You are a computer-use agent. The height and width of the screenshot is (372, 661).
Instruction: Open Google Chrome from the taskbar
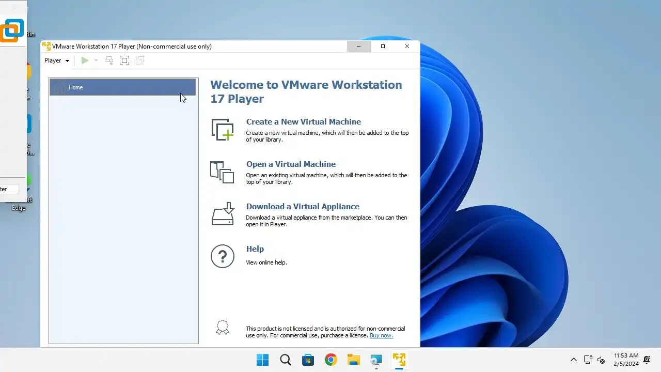point(331,360)
